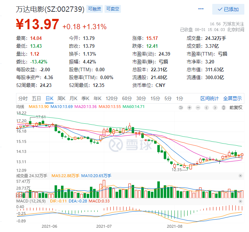
Task: Click the 52周最高 24.23 value
Action: tap(46, 85)
